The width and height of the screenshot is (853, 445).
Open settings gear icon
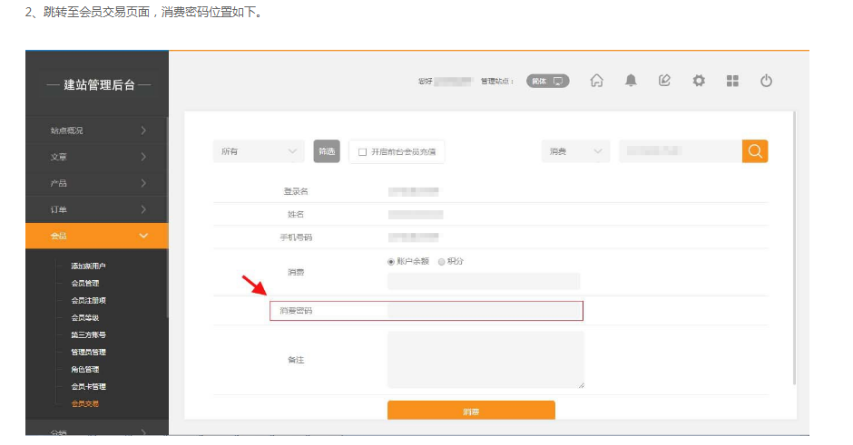click(x=699, y=81)
